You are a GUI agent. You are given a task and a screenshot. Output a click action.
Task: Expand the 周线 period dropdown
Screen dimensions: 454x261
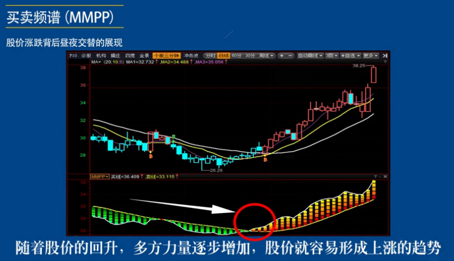tap(266, 55)
